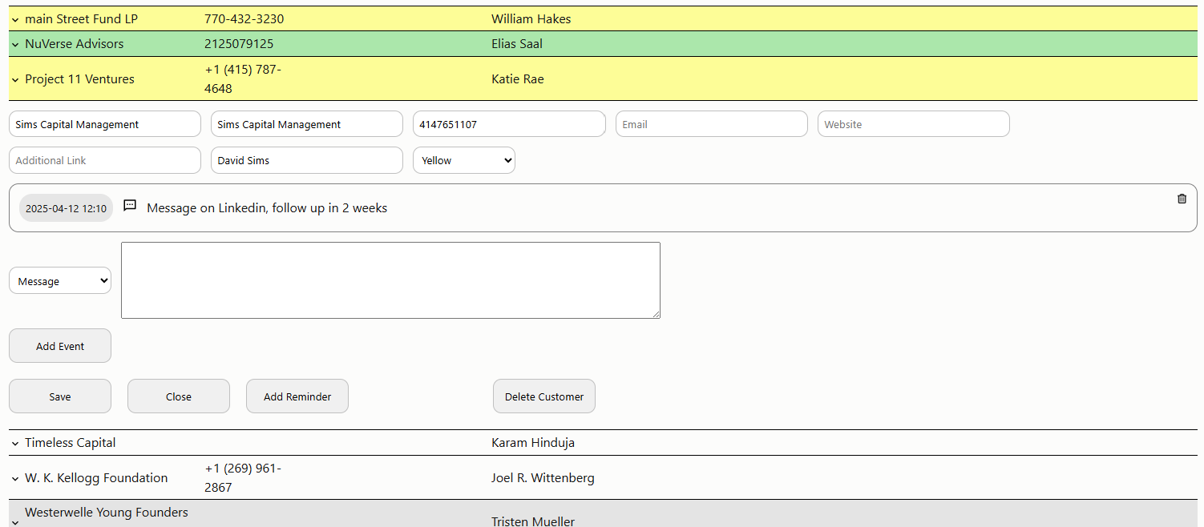Focus the first Sims Capital Management name field

[105, 124]
